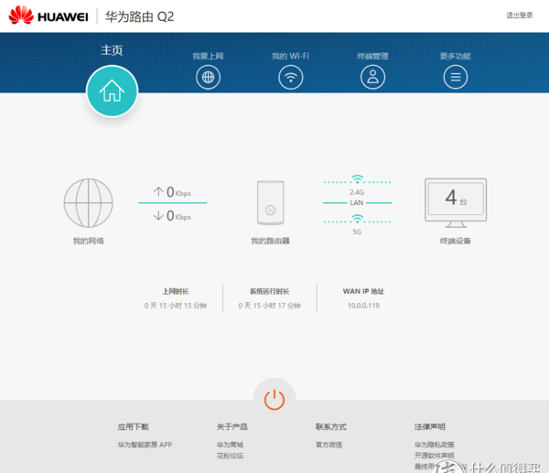The width and height of the screenshot is (549, 473).
Task: Click the 联系方式 footer heading
Action: (331, 426)
